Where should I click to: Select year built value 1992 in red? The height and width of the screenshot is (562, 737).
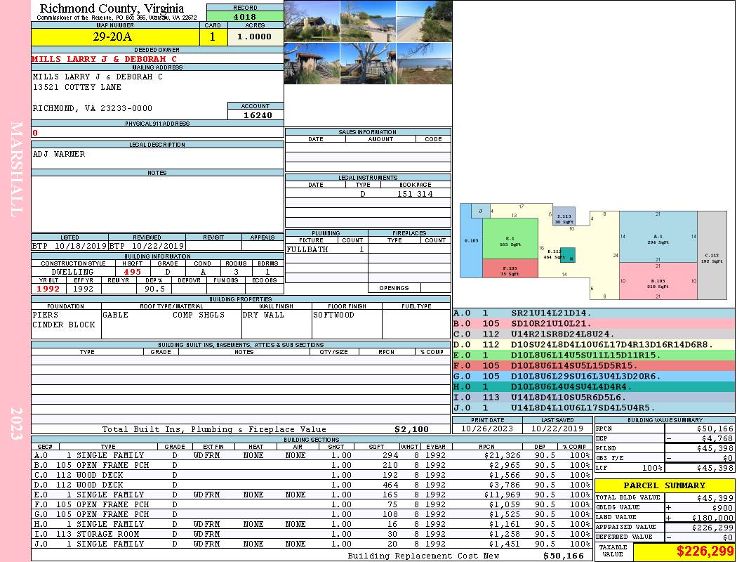(x=48, y=289)
